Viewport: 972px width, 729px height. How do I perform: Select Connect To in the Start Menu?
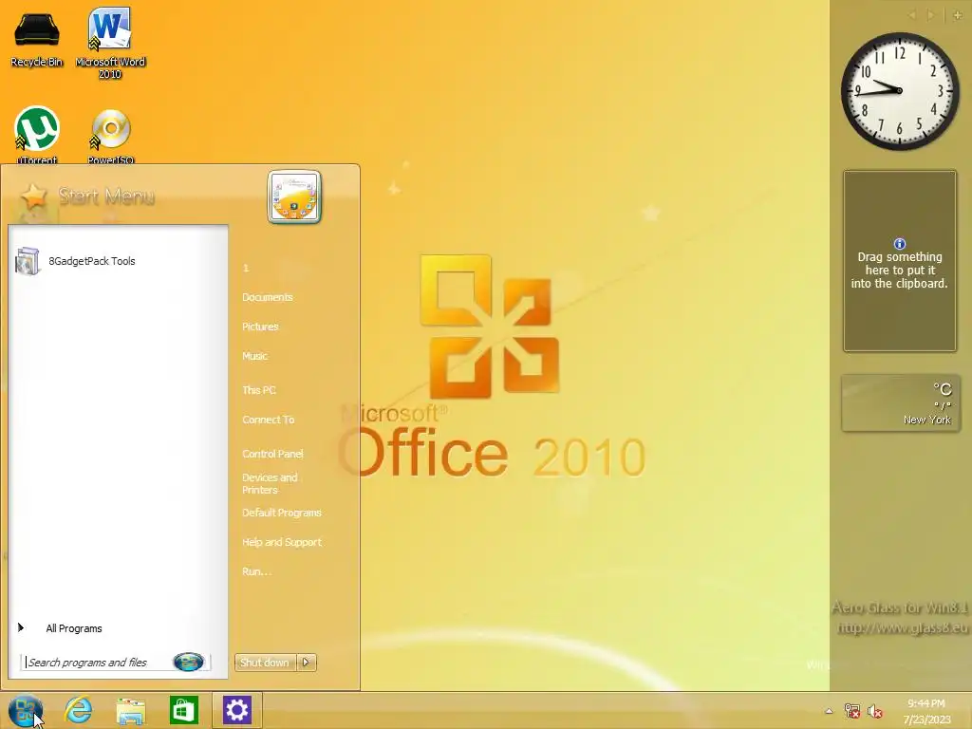click(269, 420)
